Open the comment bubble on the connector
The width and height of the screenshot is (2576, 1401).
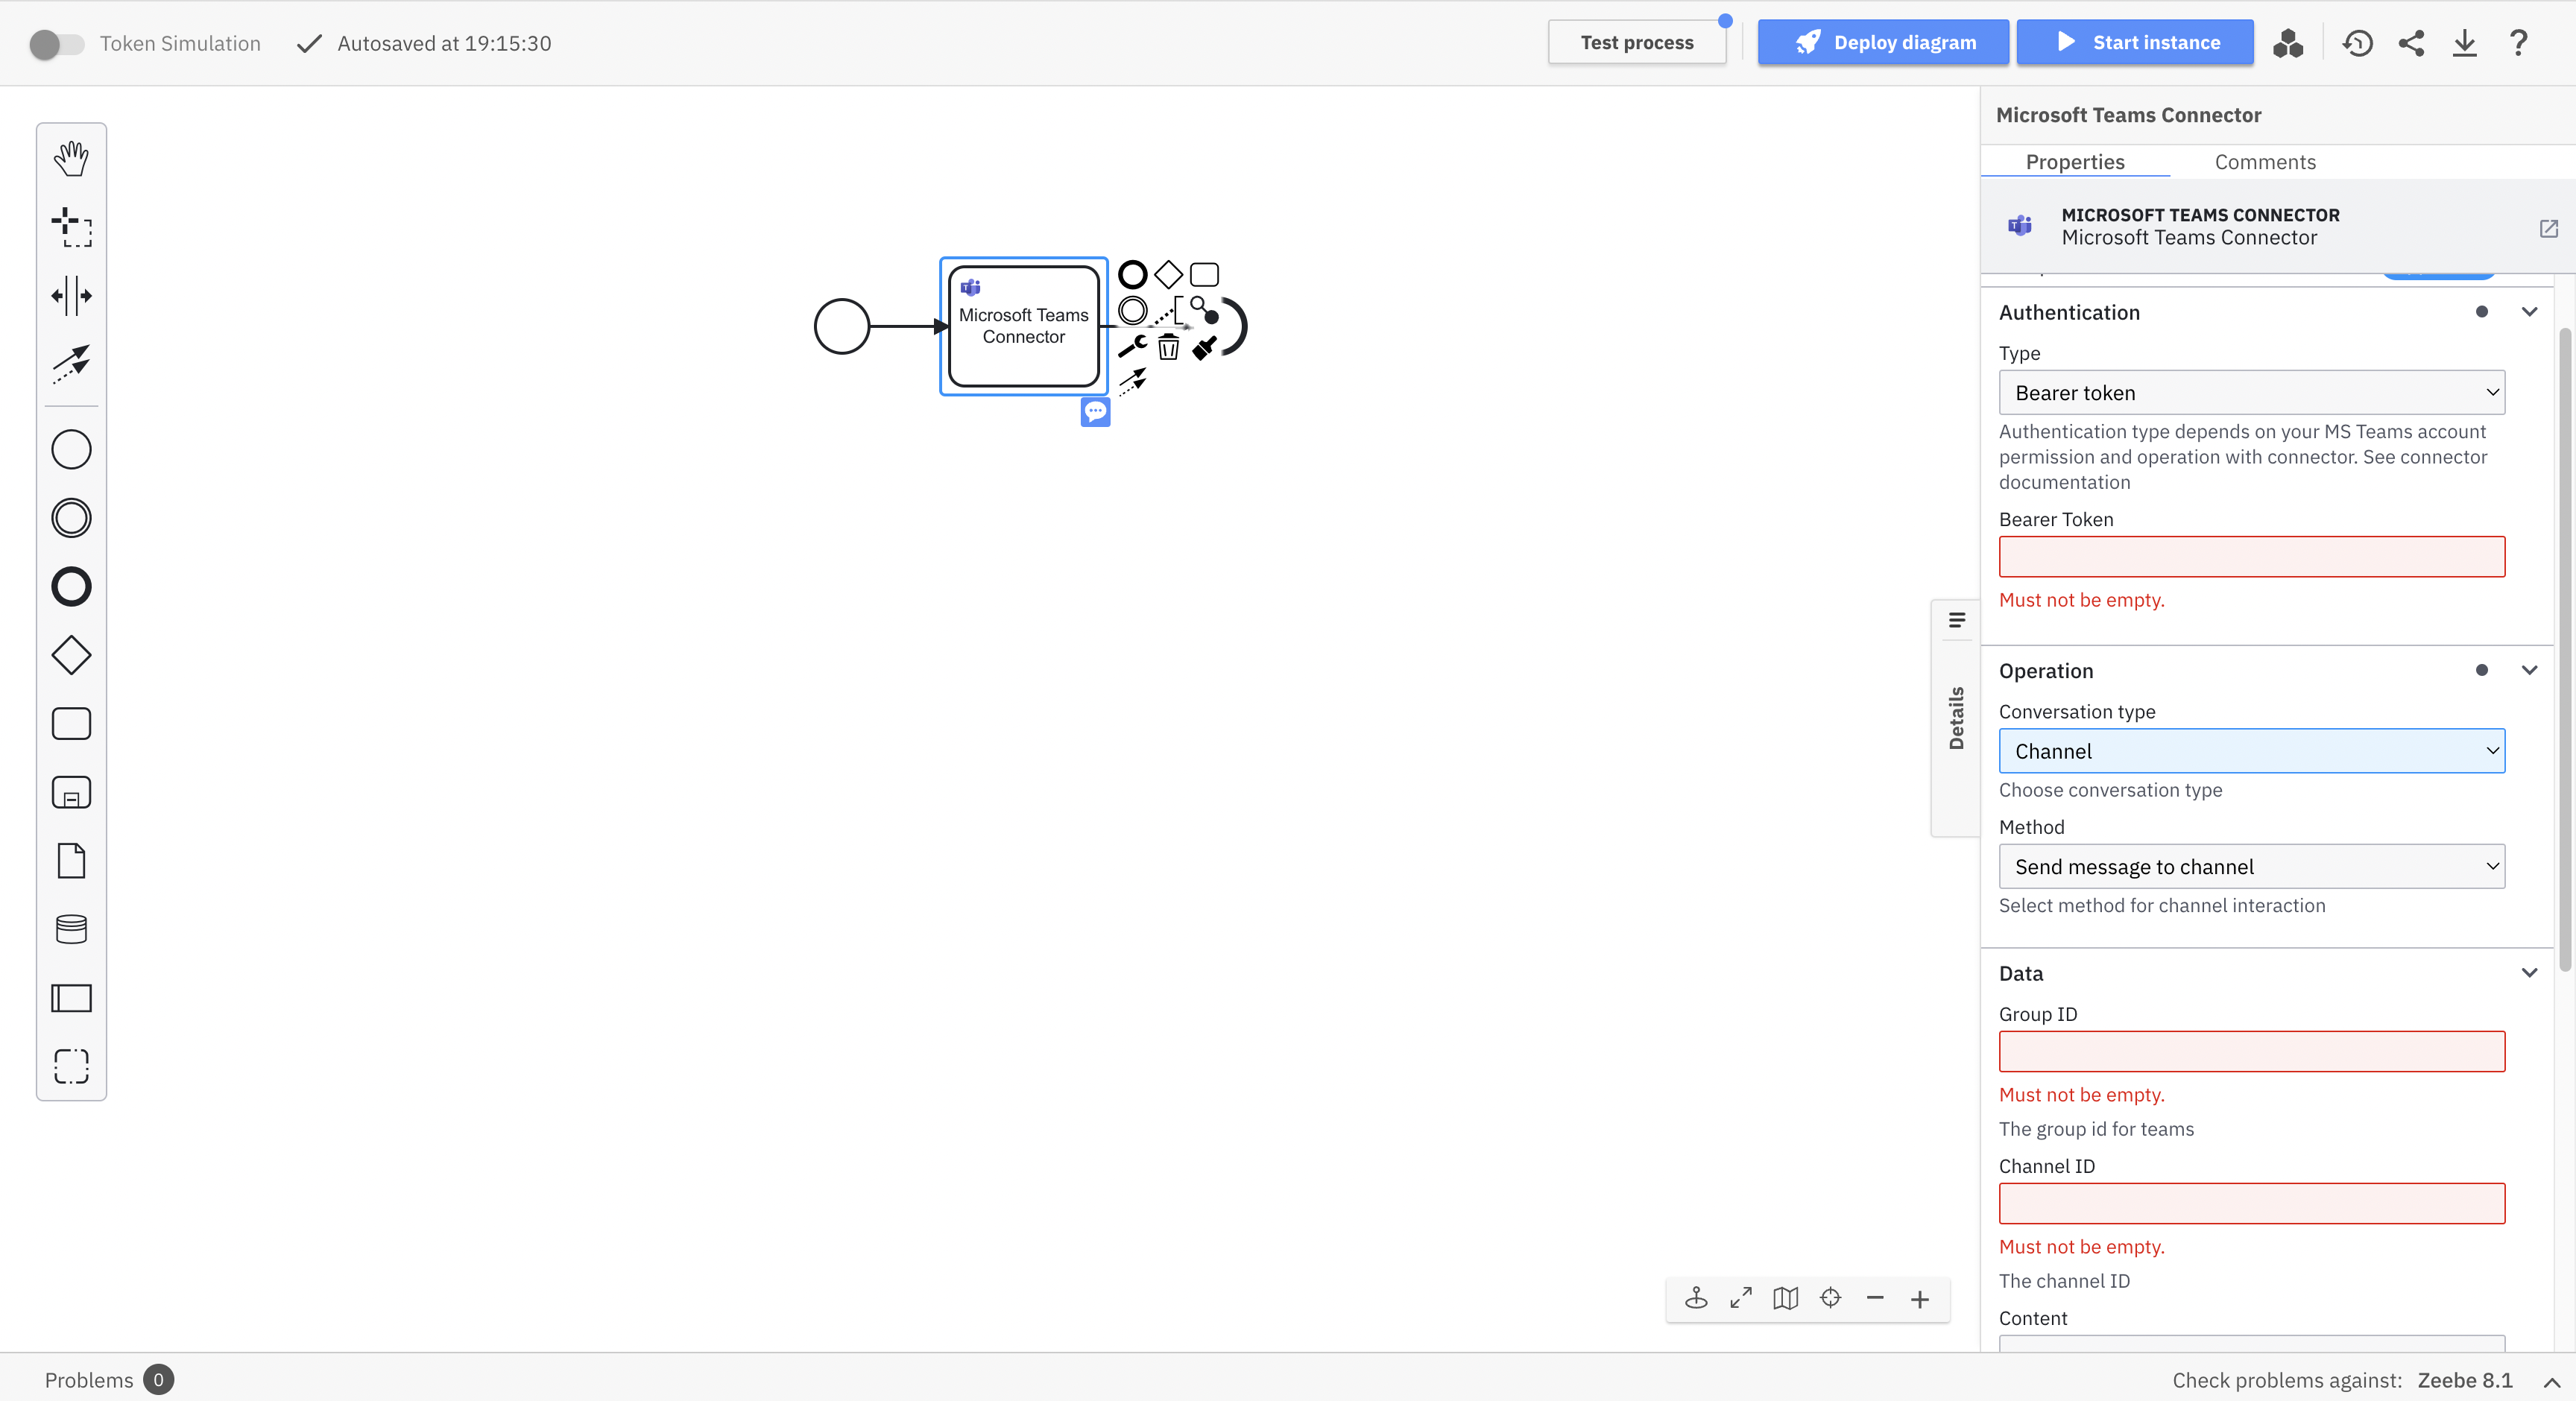(1095, 412)
